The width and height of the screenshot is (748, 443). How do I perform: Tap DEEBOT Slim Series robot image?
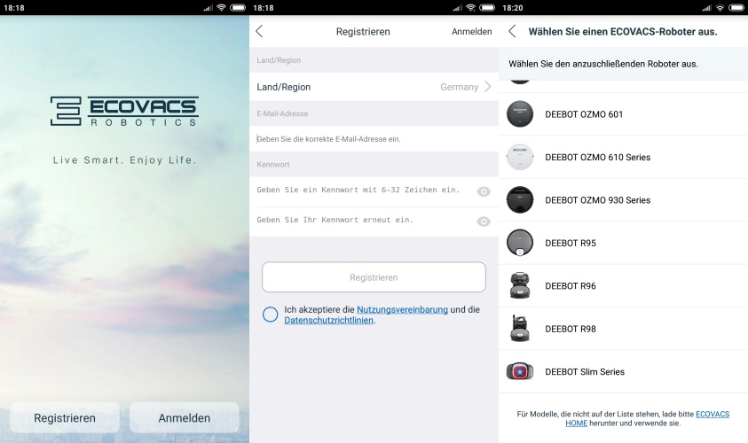(x=519, y=371)
